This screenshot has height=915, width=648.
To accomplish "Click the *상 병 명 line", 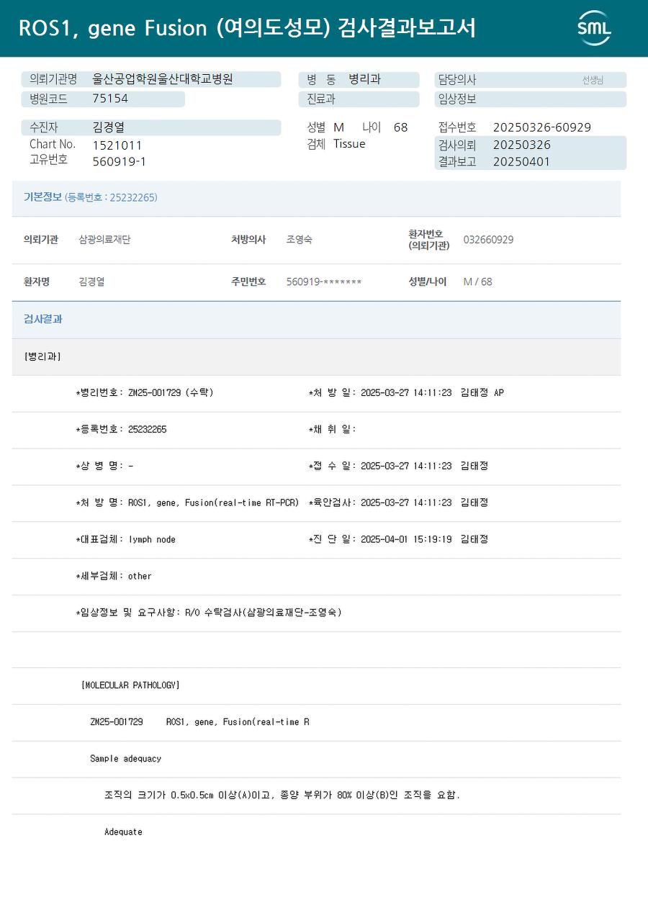I will 104,466.
